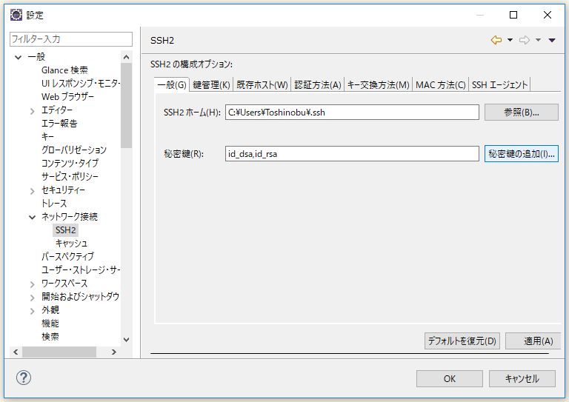
Task: Switch to the 既存ホスト(W) tab
Action: click(262, 85)
